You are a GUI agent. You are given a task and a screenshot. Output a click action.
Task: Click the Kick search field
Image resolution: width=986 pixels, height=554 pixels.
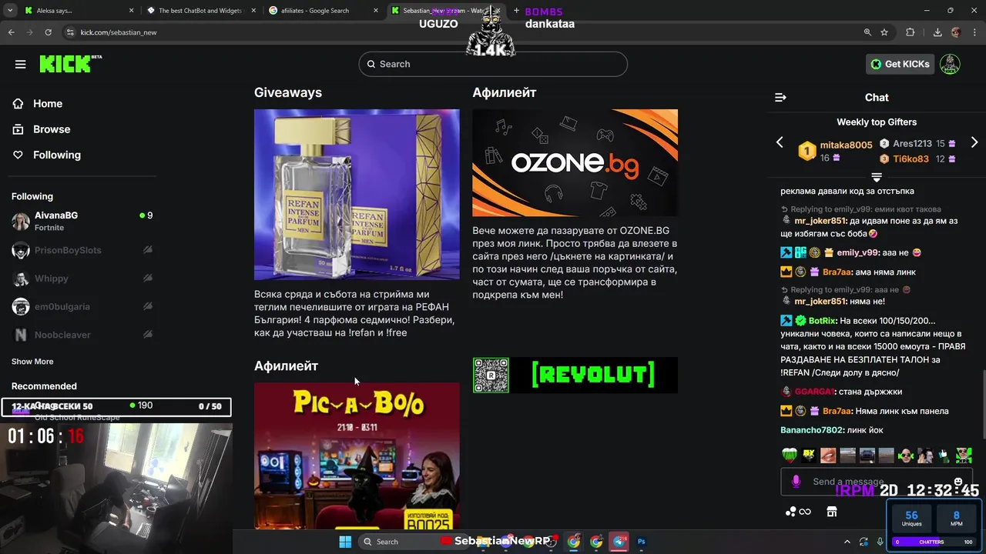[493, 64]
